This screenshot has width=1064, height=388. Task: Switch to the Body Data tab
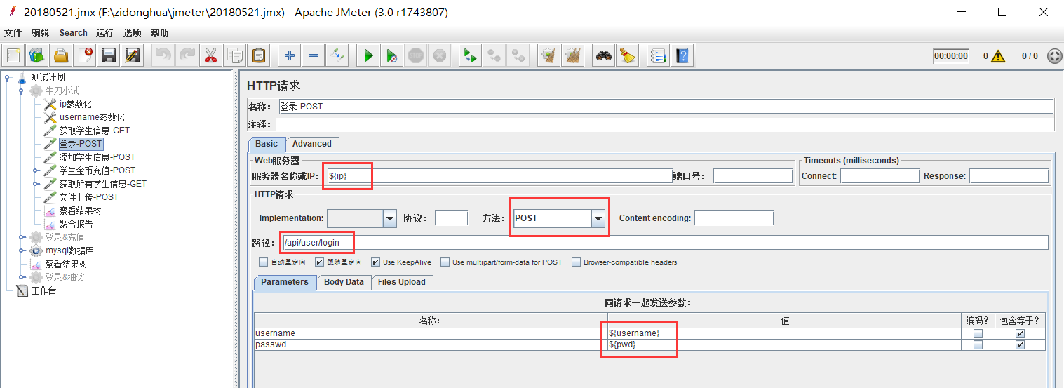coord(344,282)
